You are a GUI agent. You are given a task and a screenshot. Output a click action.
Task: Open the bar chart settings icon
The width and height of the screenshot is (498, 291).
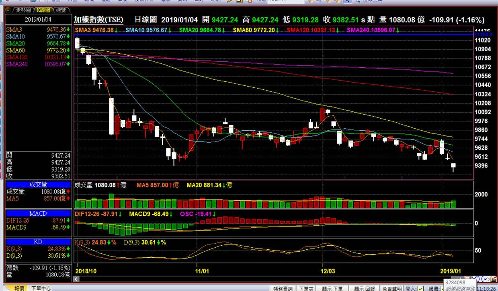click(494, 279)
